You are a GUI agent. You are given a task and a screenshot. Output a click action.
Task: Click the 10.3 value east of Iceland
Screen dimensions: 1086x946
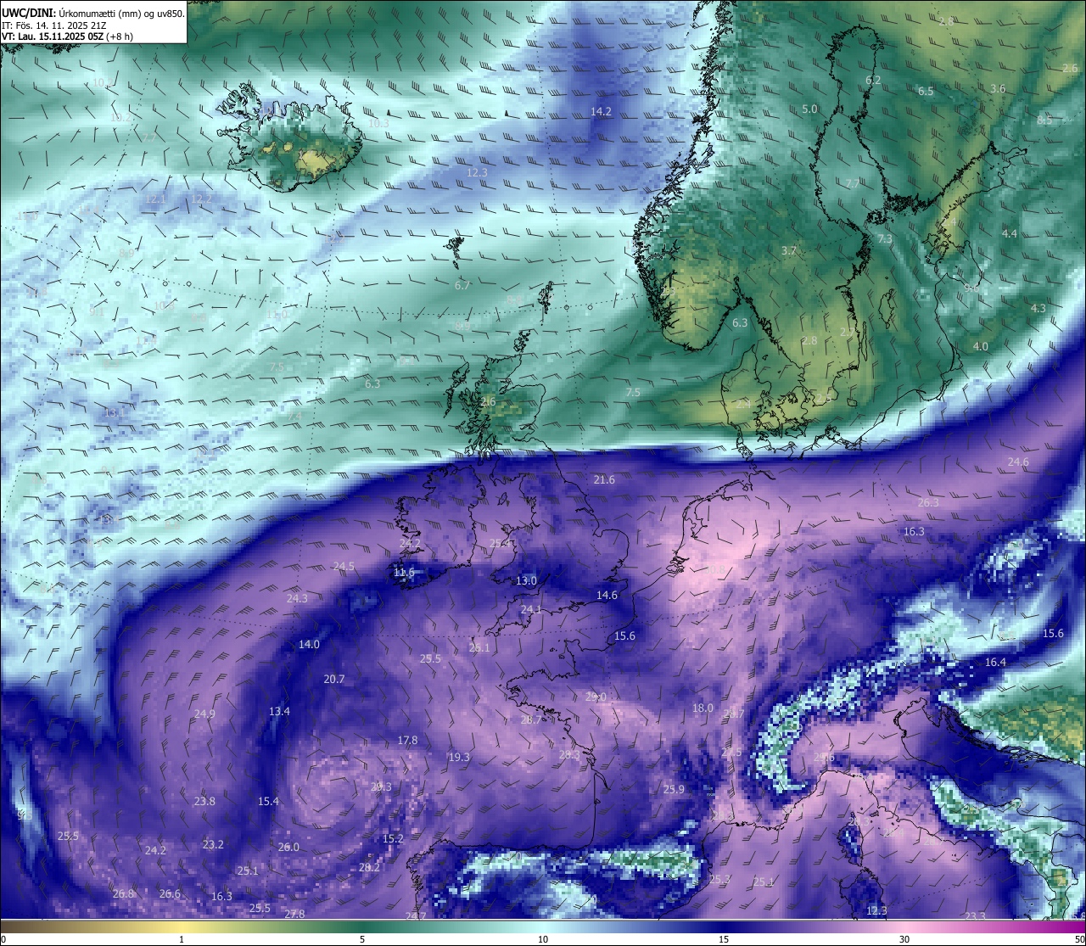378,123
